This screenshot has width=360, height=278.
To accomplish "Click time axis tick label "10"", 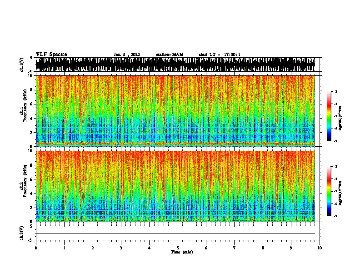I will coord(320,248).
